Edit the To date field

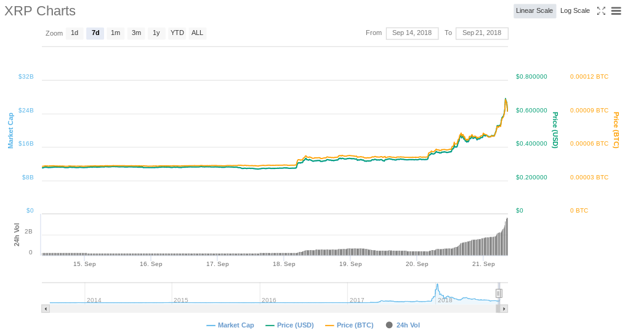(482, 33)
